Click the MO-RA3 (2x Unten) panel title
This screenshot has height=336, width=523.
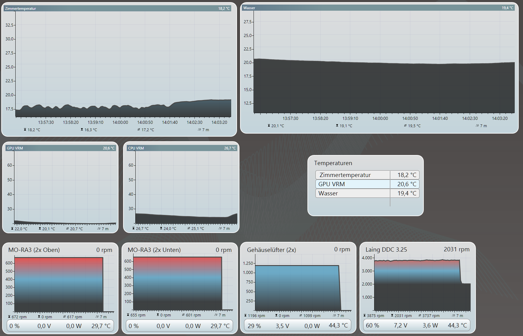pyautogui.click(x=154, y=250)
